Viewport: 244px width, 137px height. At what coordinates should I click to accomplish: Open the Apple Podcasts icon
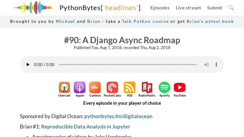click(80, 87)
